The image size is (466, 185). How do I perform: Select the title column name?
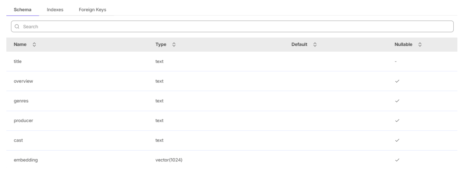click(x=18, y=62)
